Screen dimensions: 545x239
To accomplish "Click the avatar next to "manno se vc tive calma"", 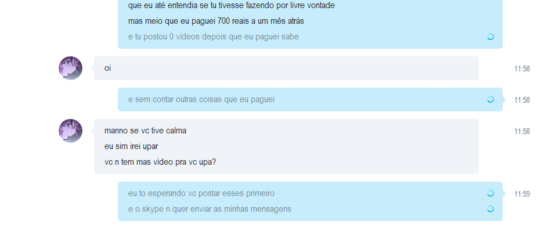I will pyautogui.click(x=71, y=131).
